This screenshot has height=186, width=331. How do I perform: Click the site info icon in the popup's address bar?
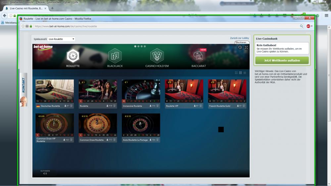click(x=23, y=26)
